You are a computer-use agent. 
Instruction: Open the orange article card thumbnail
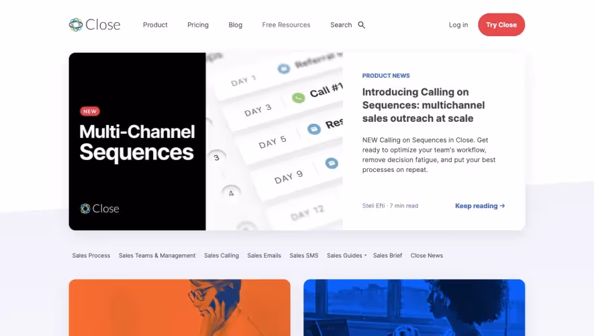tap(180, 308)
